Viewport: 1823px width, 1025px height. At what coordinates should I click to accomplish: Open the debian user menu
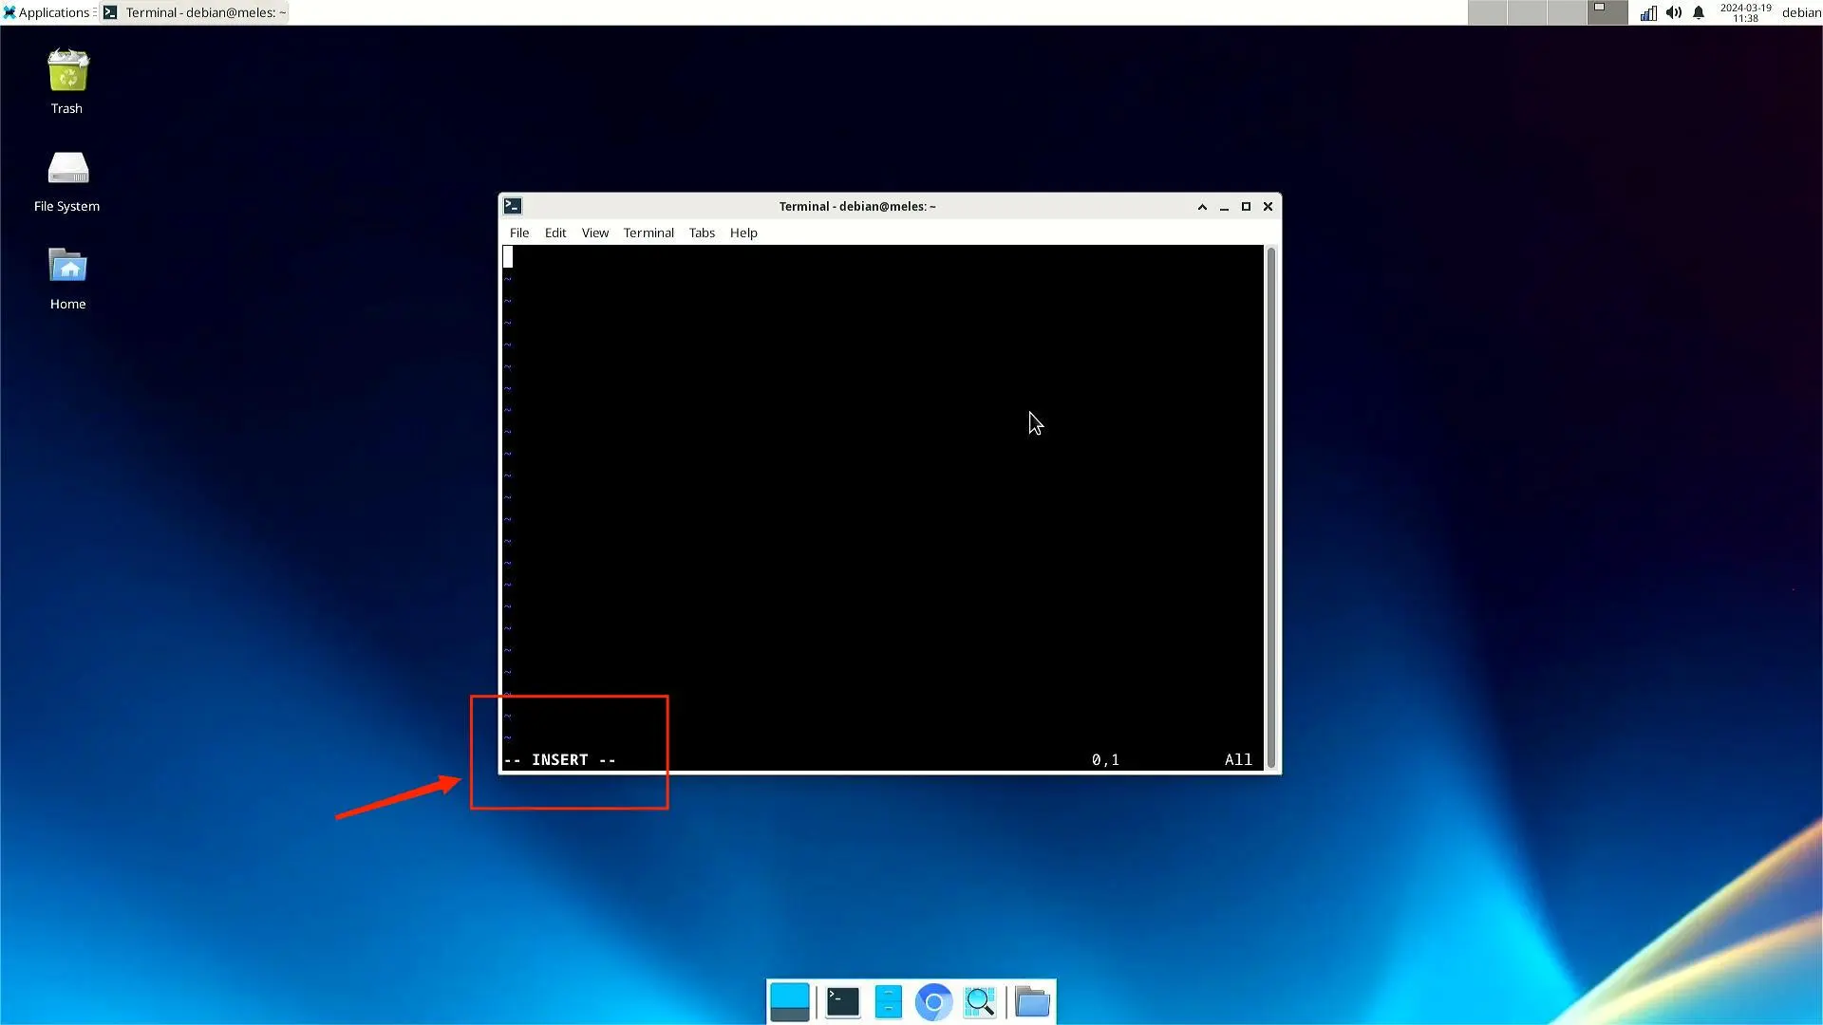pos(1801,12)
